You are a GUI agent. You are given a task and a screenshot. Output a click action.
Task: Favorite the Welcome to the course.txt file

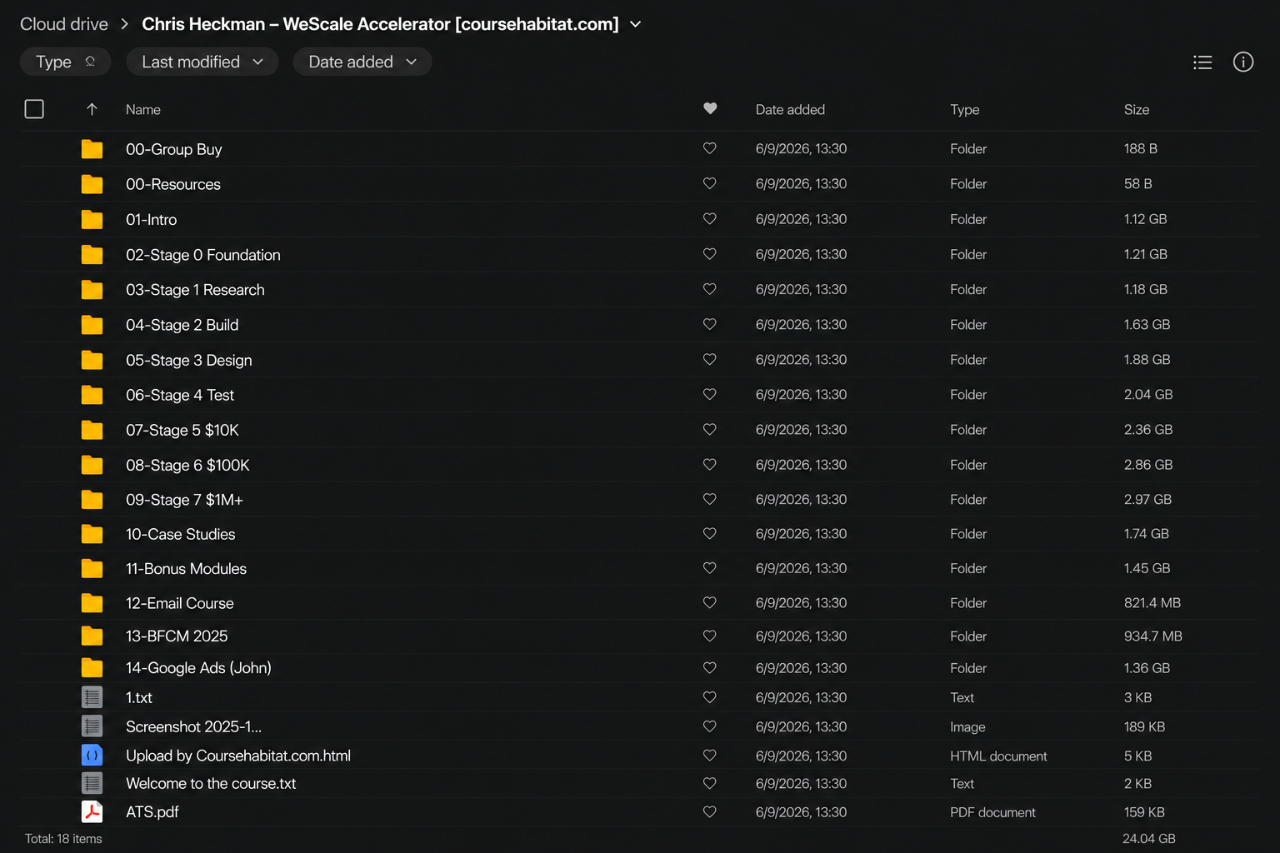point(710,783)
